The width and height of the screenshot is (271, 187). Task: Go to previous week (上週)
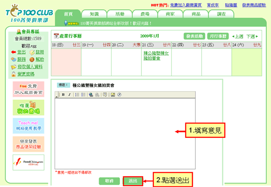(238, 37)
